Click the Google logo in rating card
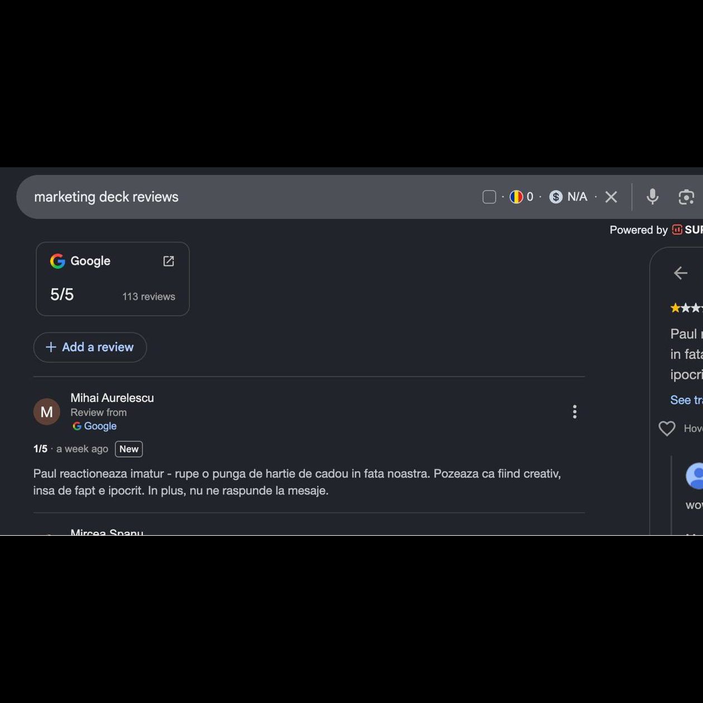Viewport: 703px width, 703px height. pyautogui.click(x=57, y=261)
